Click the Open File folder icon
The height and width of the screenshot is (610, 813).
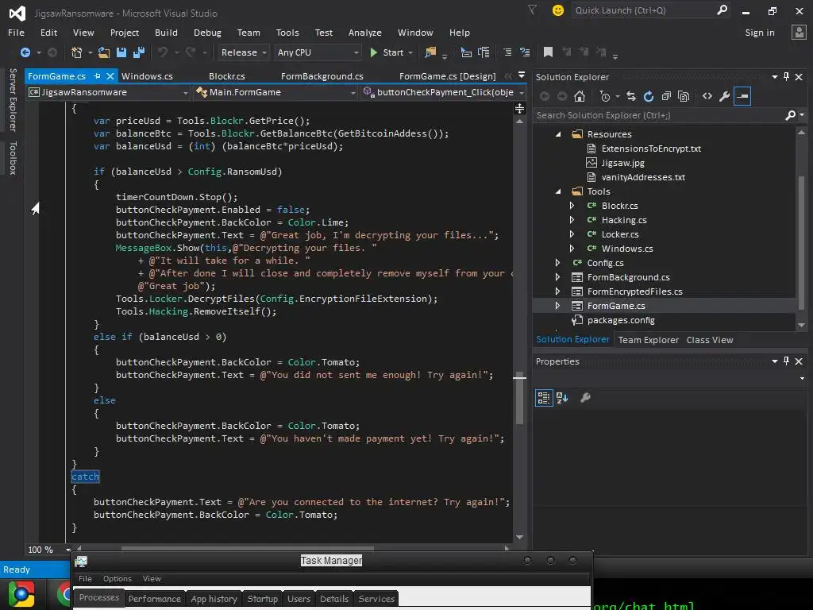[x=104, y=52]
